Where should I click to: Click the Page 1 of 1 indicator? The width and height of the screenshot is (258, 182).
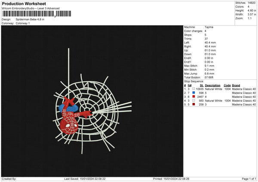(x=249, y=179)
